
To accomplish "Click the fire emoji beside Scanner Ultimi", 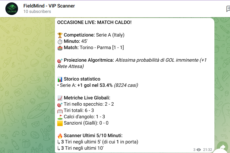I will point(60,135).
